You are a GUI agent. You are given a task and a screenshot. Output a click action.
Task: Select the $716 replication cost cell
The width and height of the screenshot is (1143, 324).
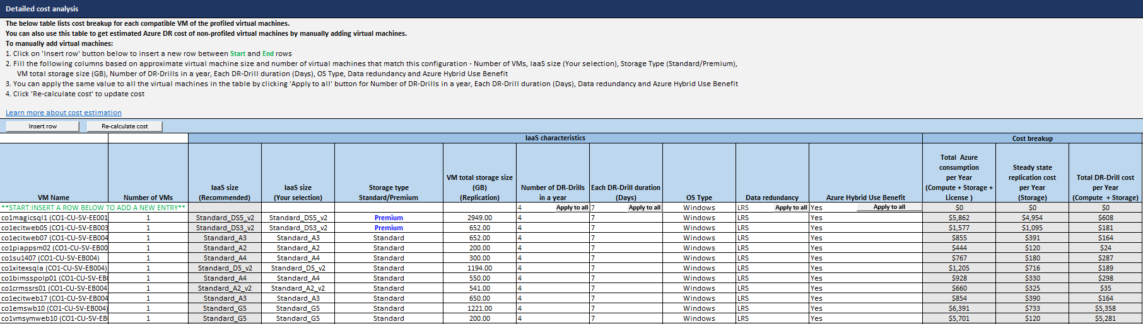pos(1032,268)
